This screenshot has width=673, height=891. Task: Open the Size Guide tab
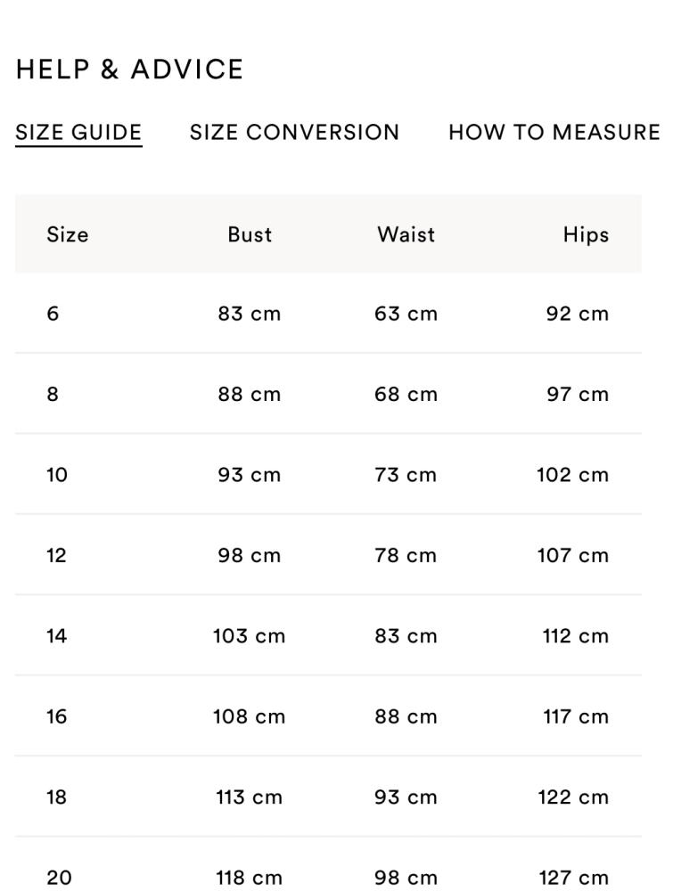click(x=78, y=133)
